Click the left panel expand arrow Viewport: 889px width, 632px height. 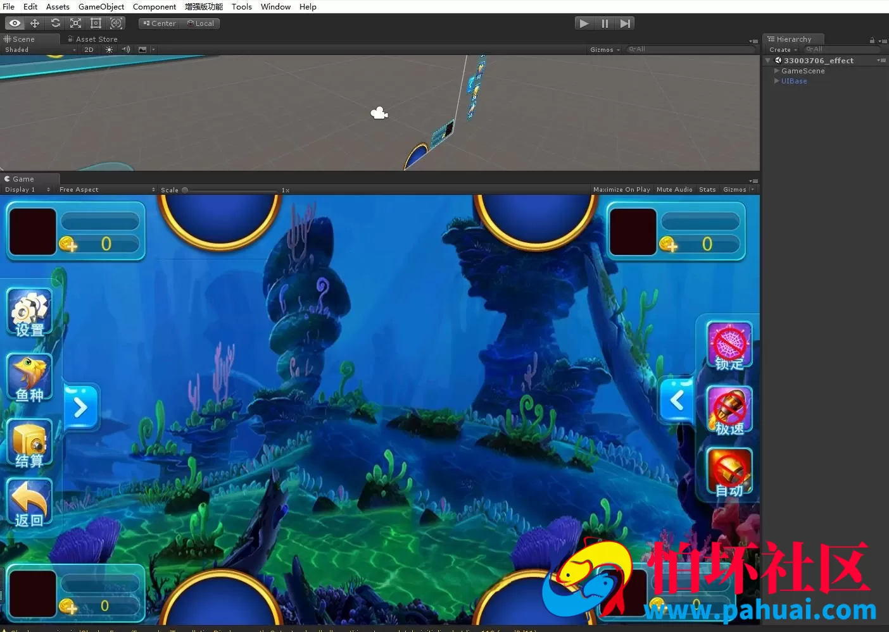81,407
